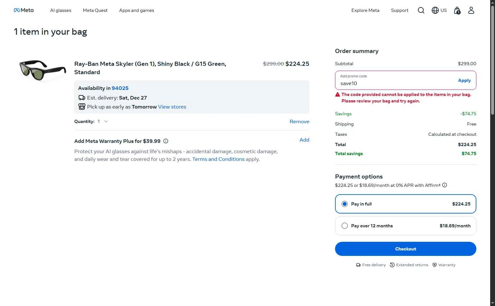Click the globe region selector icon
Viewport: 495px width, 306px height.
[435, 10]
